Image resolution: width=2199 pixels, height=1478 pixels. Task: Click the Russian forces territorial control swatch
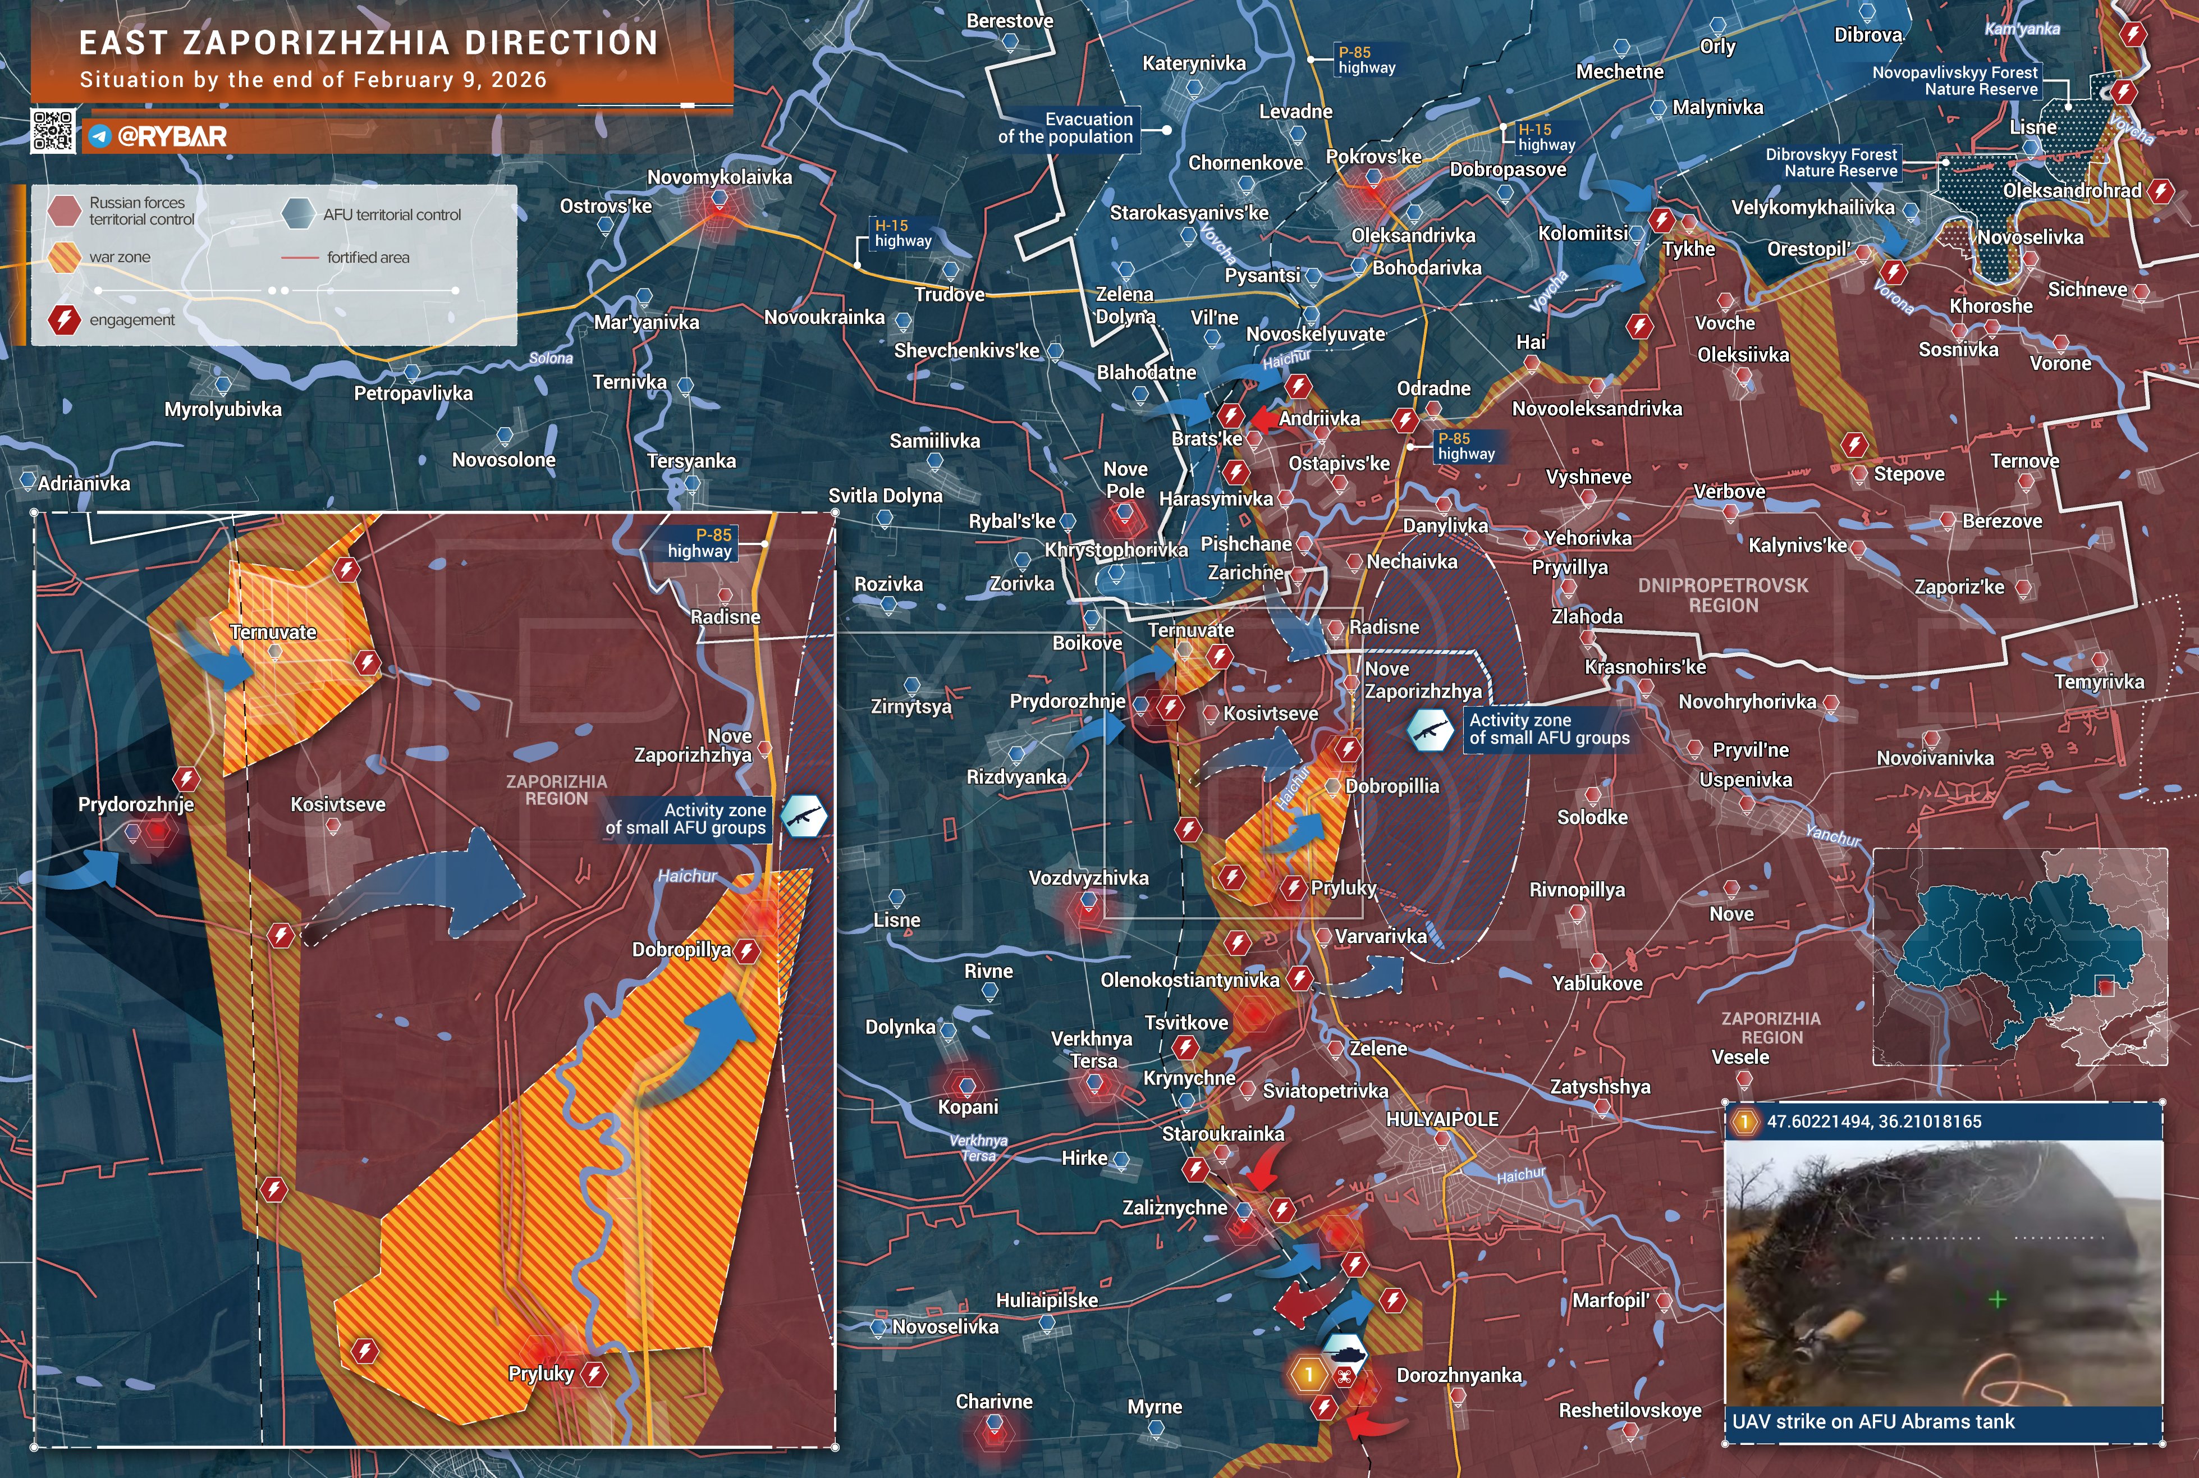[x=64, y=211]
